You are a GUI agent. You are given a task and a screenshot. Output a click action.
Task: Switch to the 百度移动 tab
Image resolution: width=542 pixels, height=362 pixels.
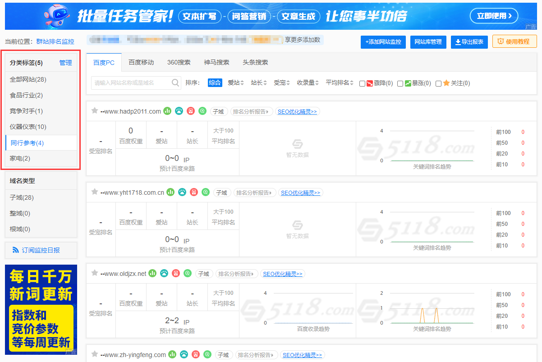click(x=141, y=63)
